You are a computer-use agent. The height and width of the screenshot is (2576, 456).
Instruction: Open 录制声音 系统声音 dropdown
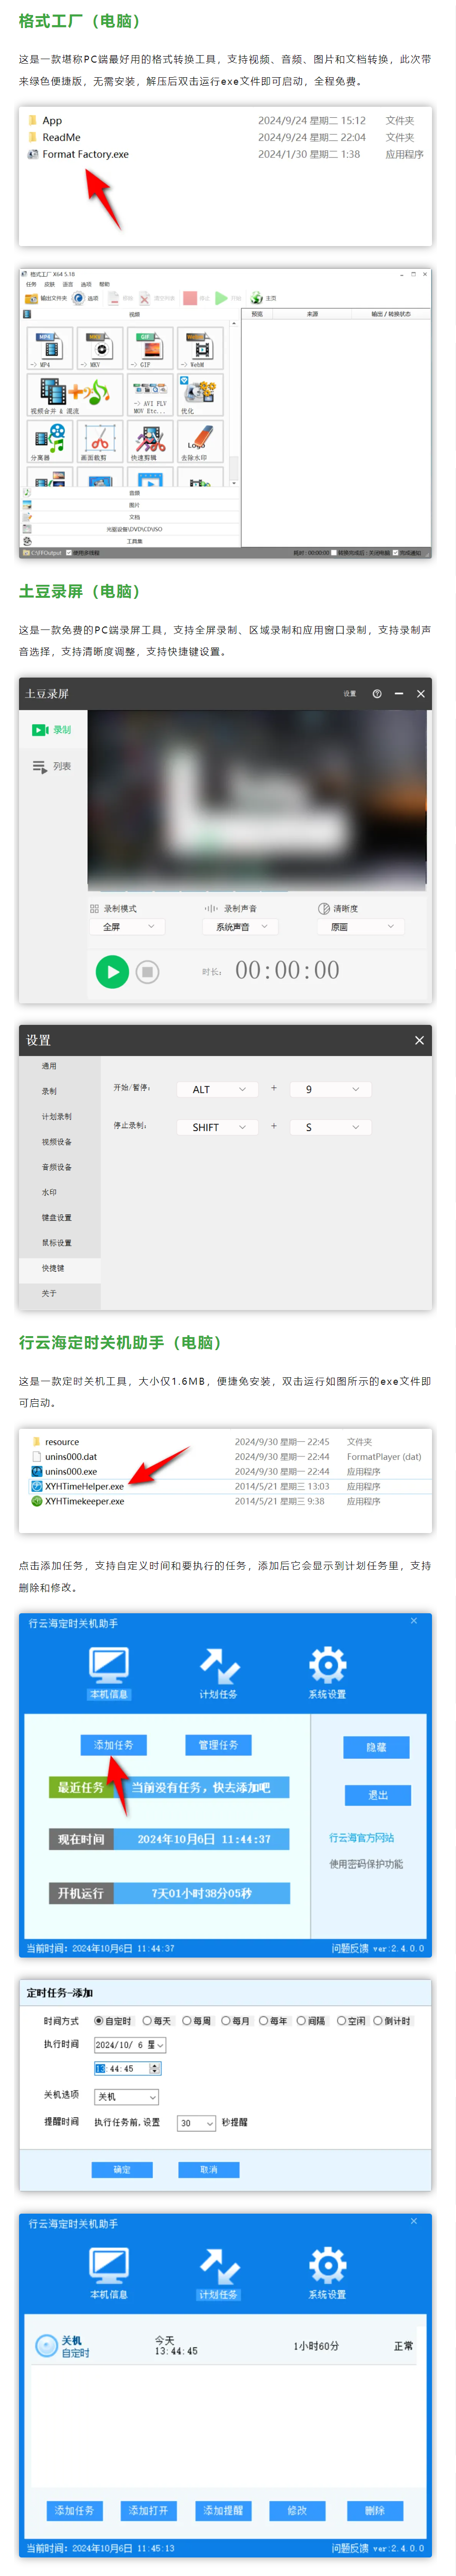coord(239,927)
